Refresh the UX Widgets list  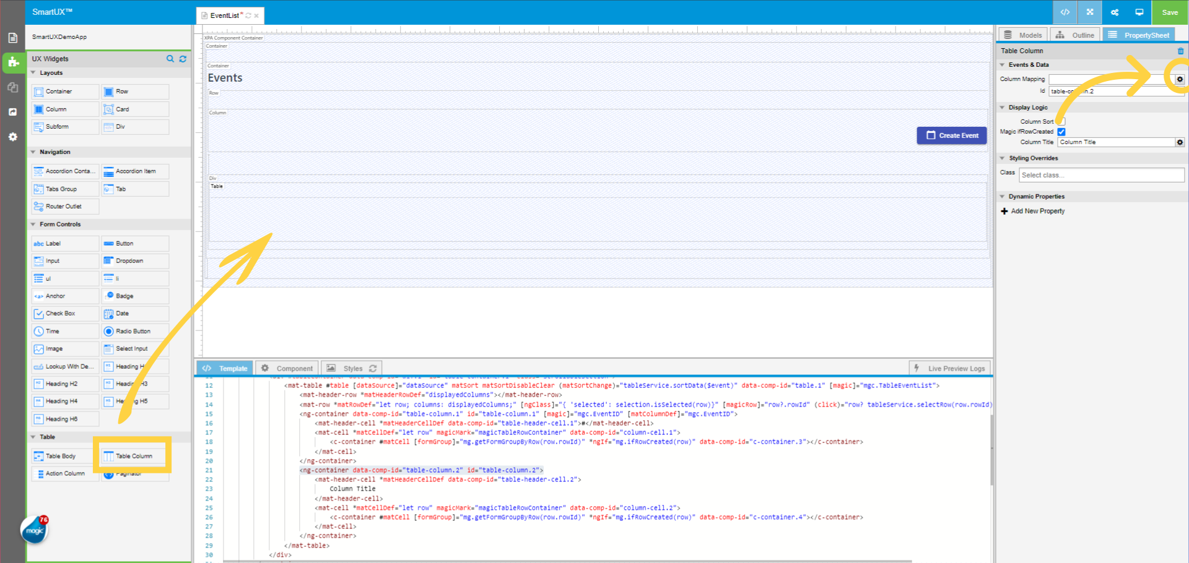183,59
